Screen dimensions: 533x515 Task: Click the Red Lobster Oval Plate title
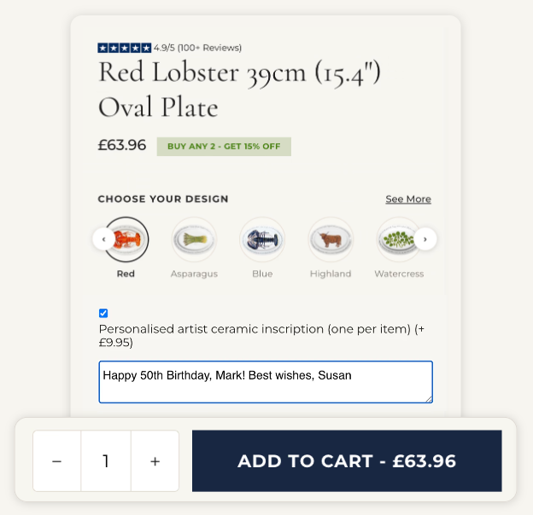coord(239,90)
